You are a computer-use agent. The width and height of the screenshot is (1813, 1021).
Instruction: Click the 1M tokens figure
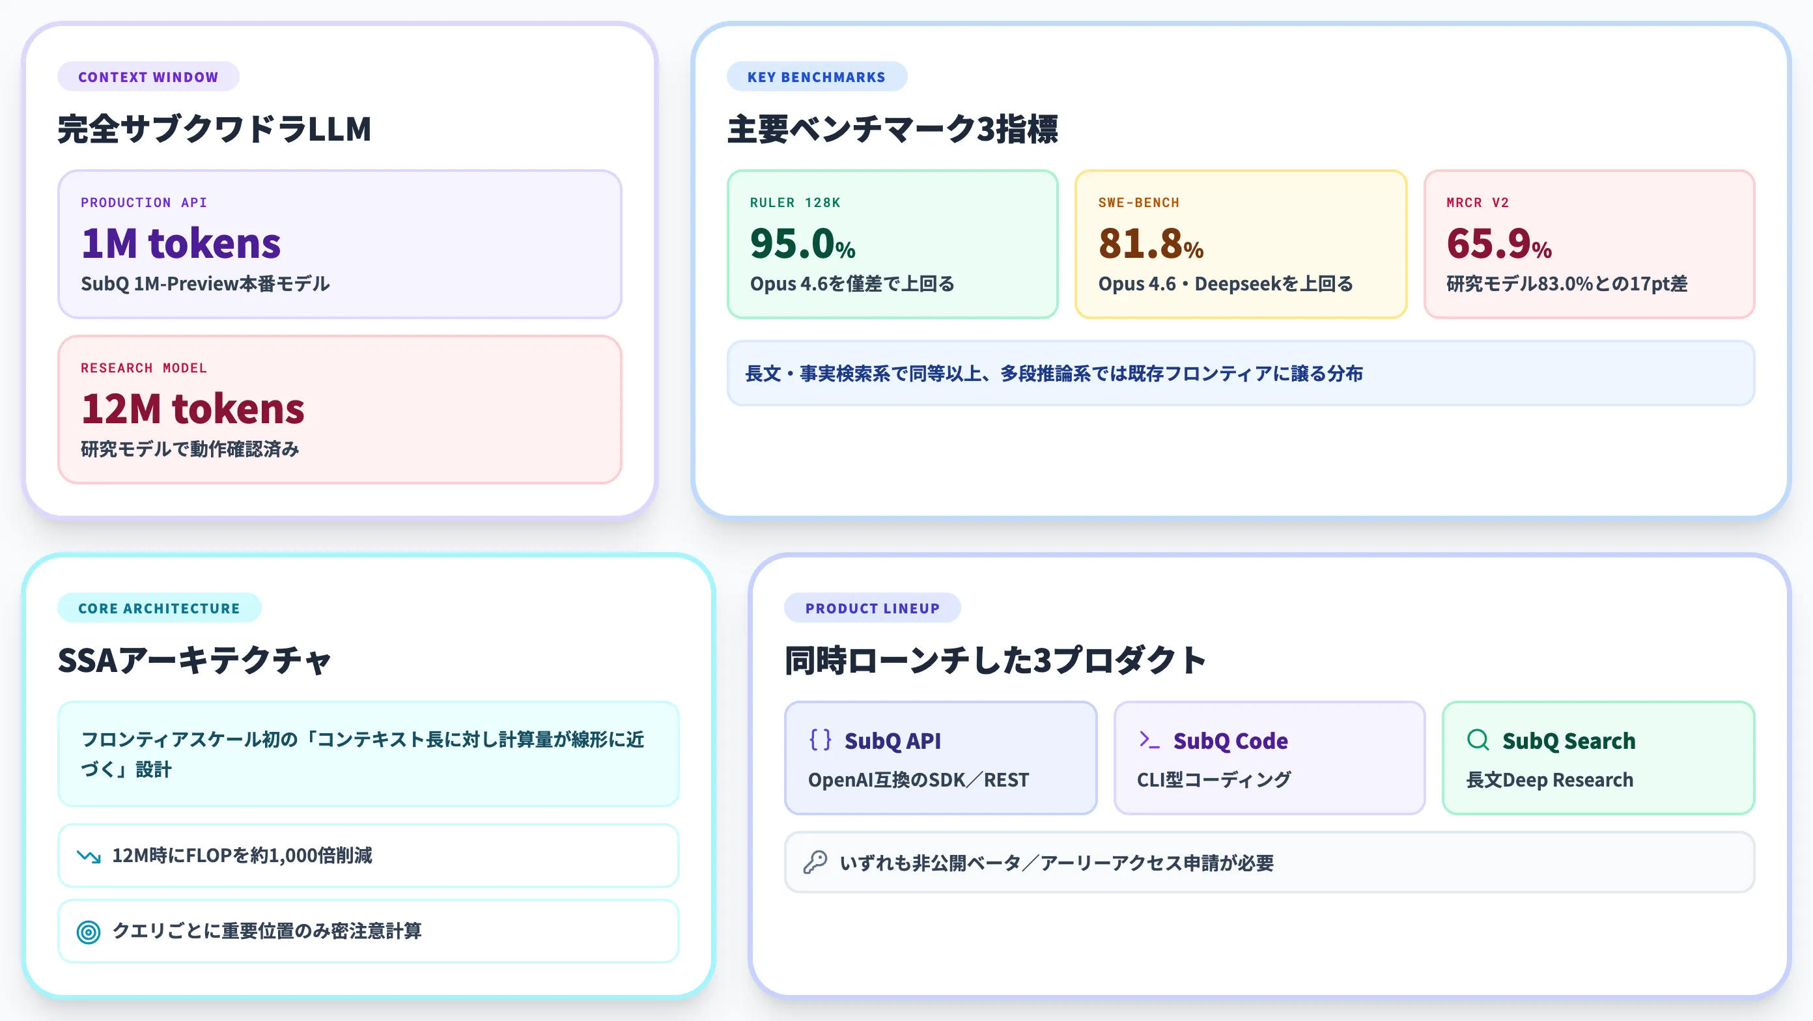181,244
